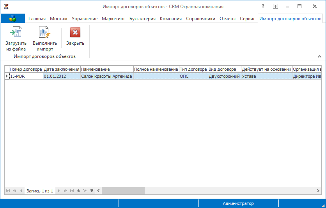The height and width of the screenshot is (208, 326).
Task: Click the horizontal scrollbar thumb
Action: click(x=123, y=191)
